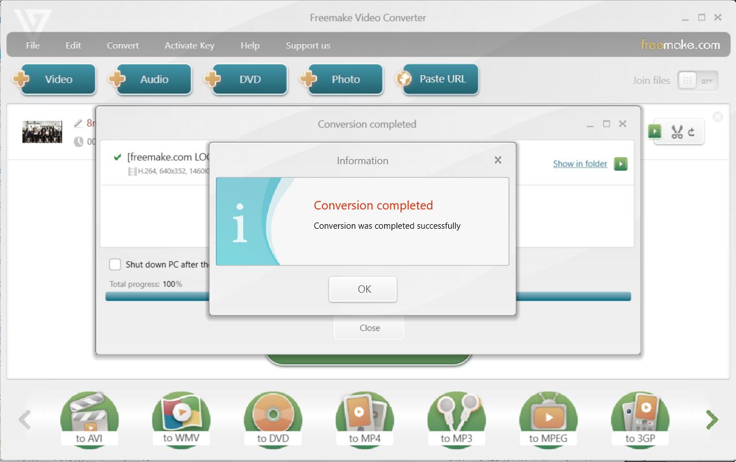Add images with the Photo button

click(x=342, y=79)
